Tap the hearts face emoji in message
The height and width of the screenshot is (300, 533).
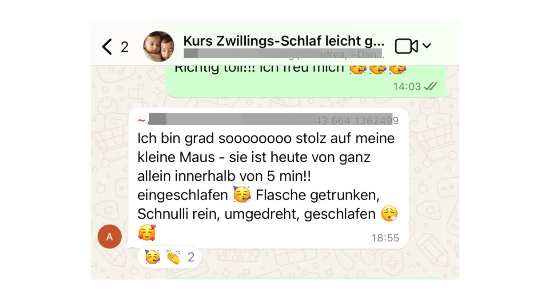[x=147, y=232]
